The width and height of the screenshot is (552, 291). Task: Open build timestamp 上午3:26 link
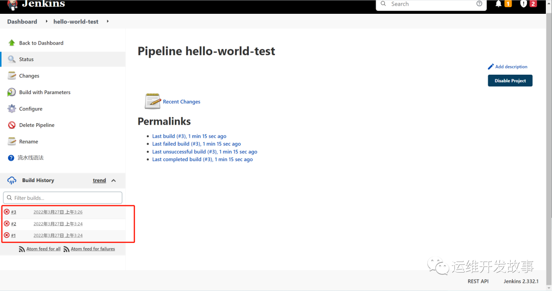click(58, 212)
